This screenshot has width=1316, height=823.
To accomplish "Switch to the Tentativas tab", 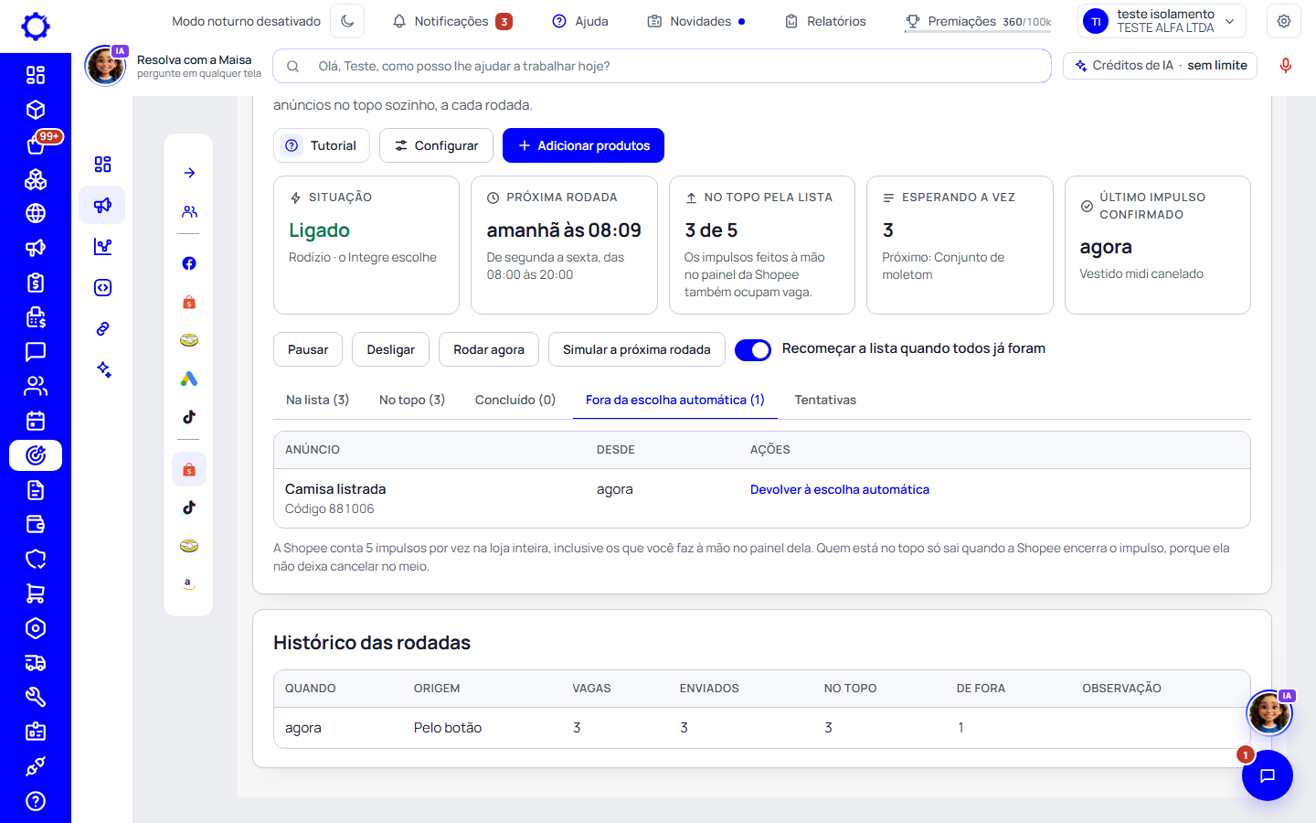I will coord(825,400).
